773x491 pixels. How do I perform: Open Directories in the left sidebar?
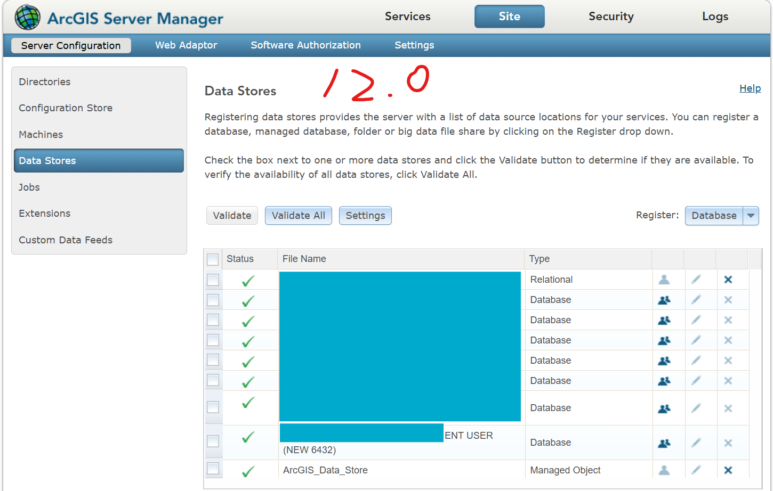45,81
